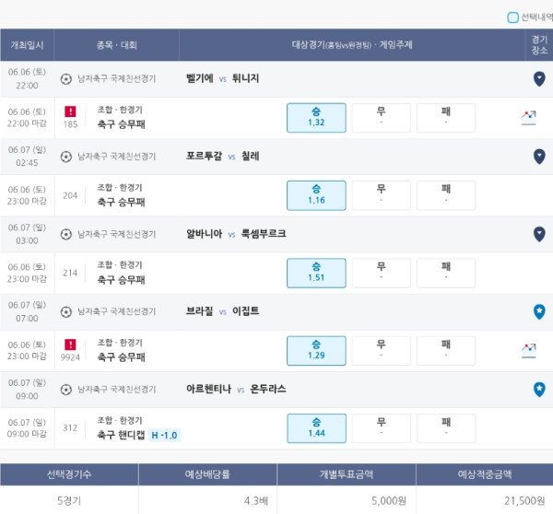Open starred venue pin for Argentina vs Honduras
This screenshot has height=514, width=553.
539,390
